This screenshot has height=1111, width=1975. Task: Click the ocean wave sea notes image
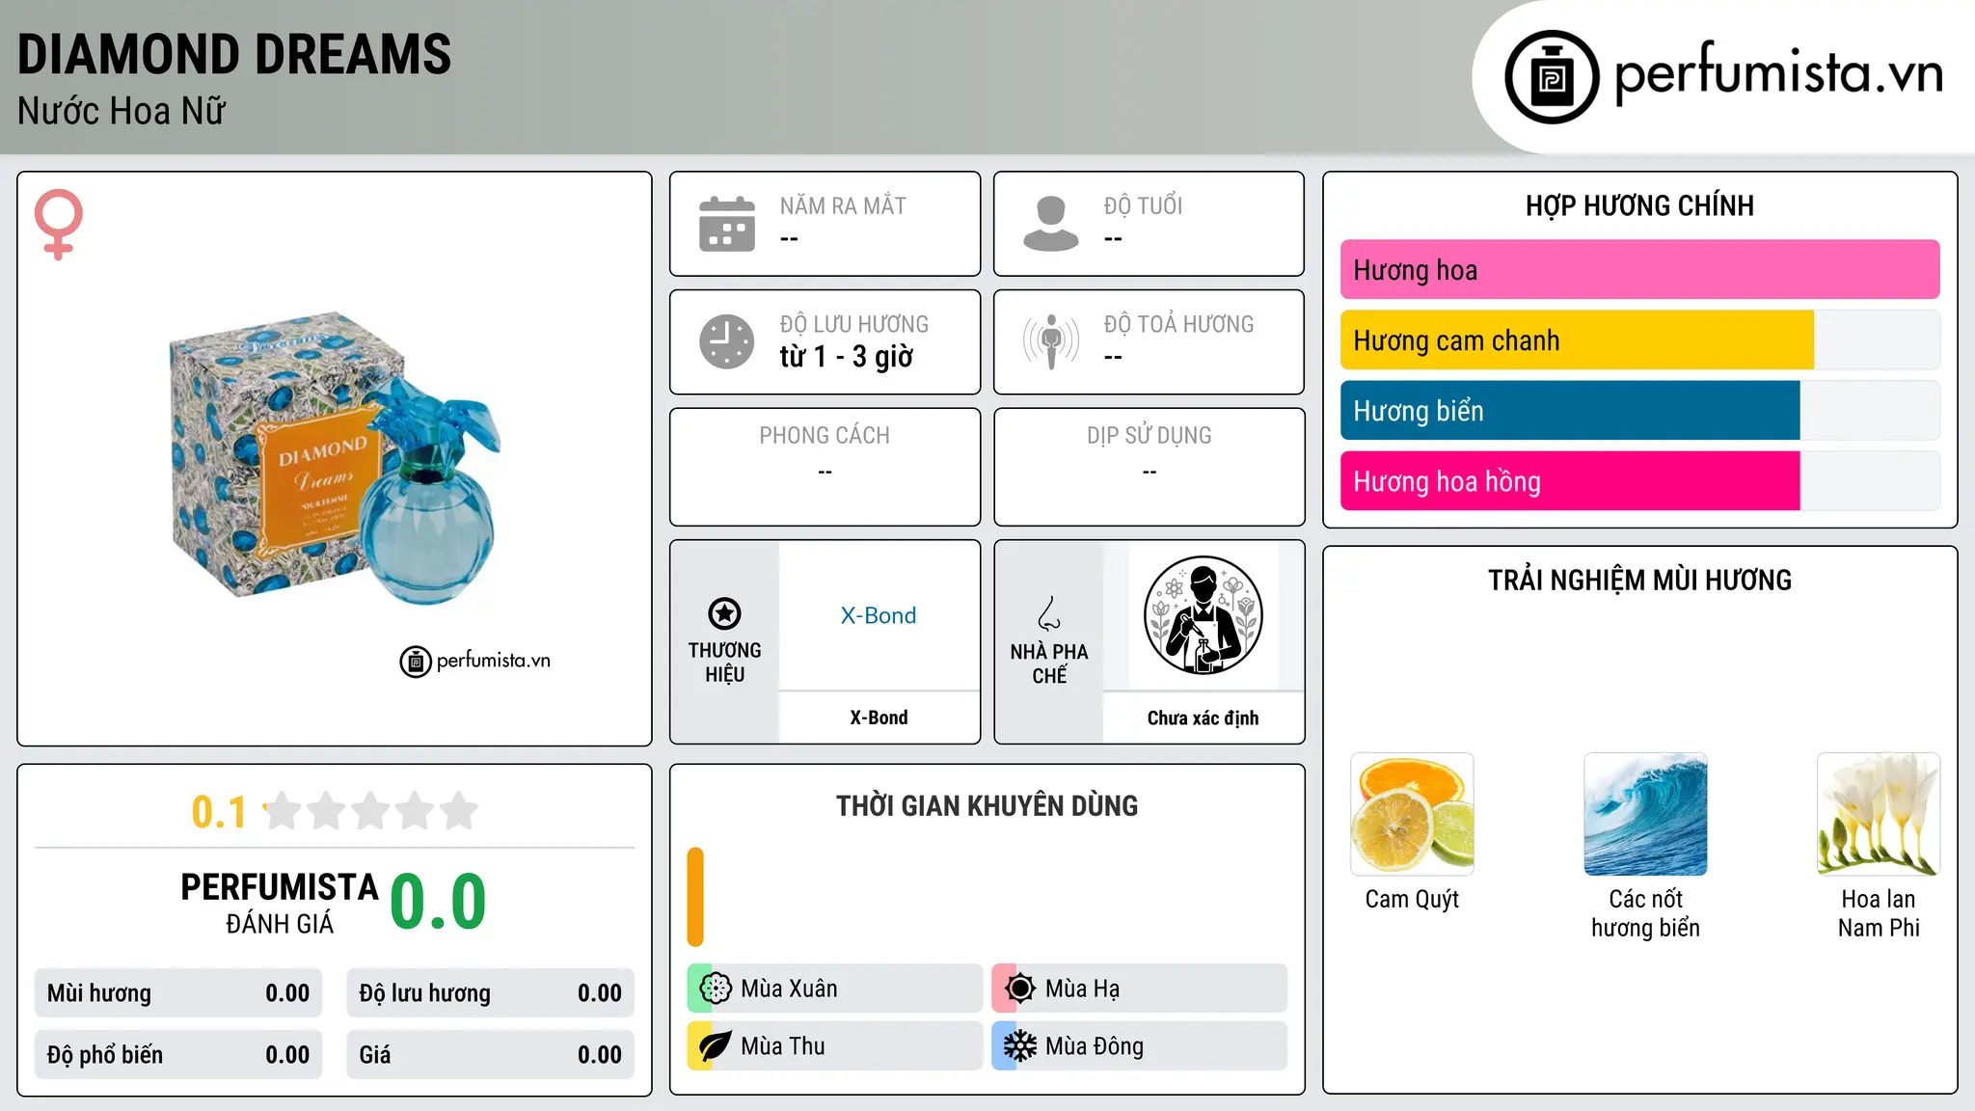[x=1645, y=814]
